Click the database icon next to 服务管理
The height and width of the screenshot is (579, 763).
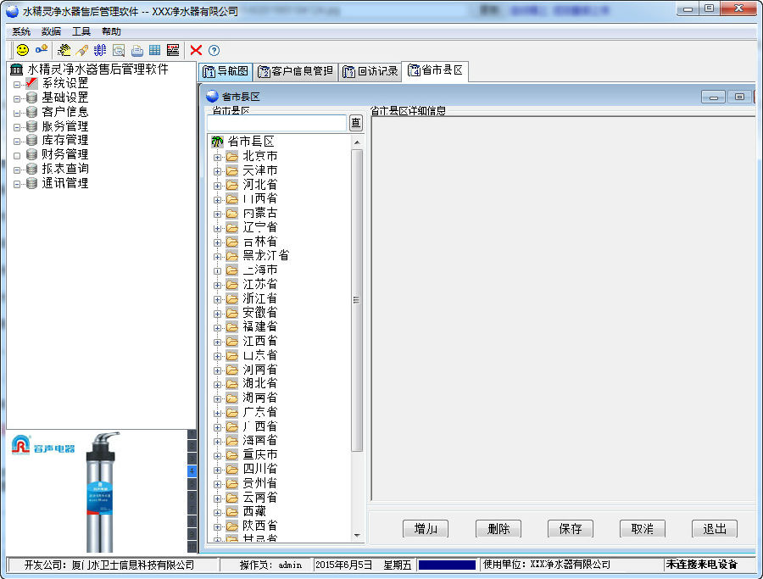(31, 126)
